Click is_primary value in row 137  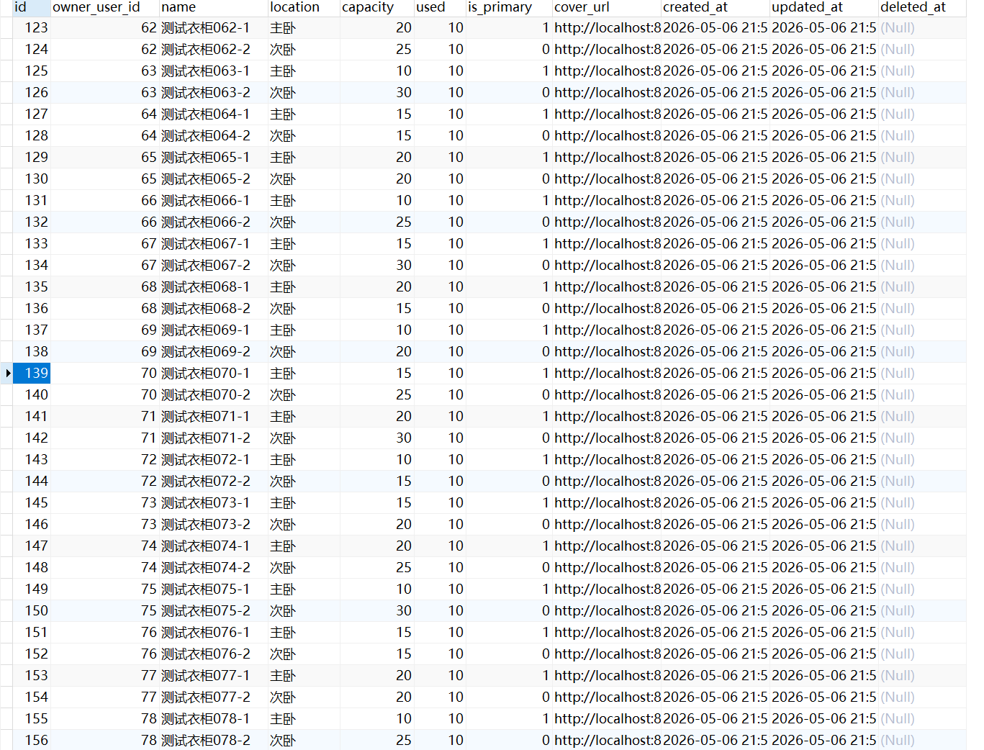[x=509, y=330]
